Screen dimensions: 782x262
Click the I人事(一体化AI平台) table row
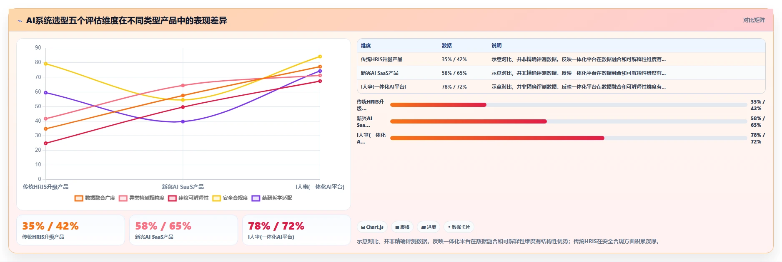point(561,87)
